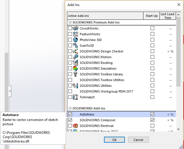The image size is (184, 149).
Task: Click the SOLIDWORKS Toolbox Library bolt icon
Action: pos(75,74)
